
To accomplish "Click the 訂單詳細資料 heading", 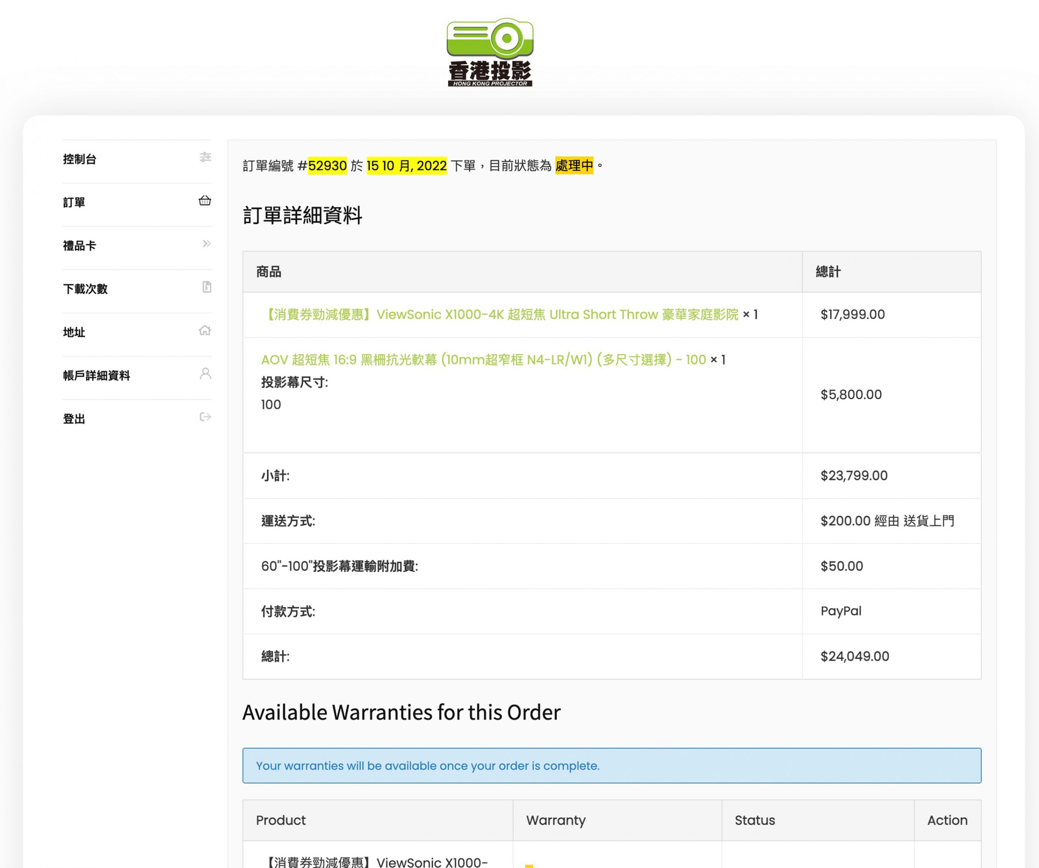I will click(x=302, y=215).
